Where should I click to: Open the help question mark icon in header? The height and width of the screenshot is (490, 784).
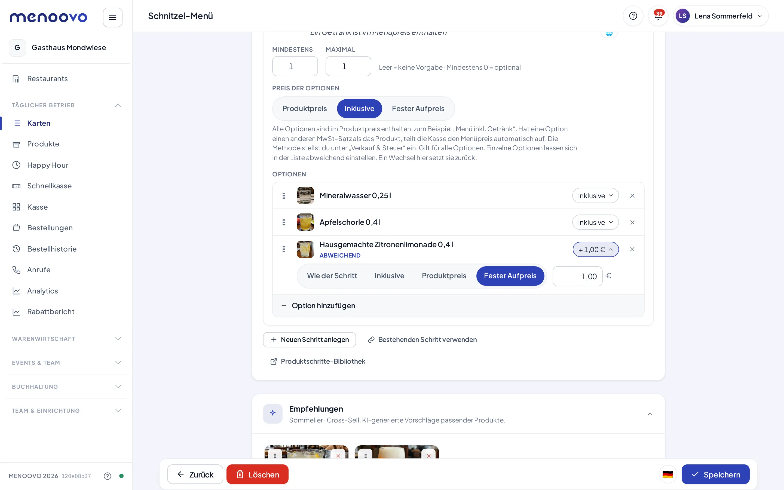633,16
